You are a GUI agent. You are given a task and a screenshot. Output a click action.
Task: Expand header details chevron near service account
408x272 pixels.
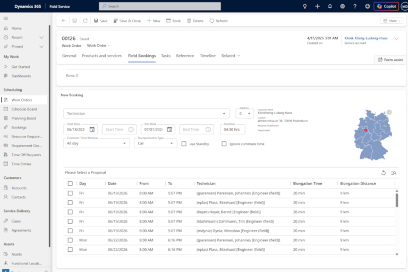[396, 39]
